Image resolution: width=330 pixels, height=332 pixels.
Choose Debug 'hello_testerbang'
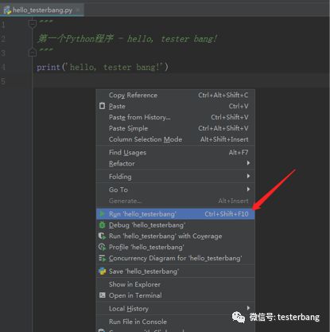[175, 225]
